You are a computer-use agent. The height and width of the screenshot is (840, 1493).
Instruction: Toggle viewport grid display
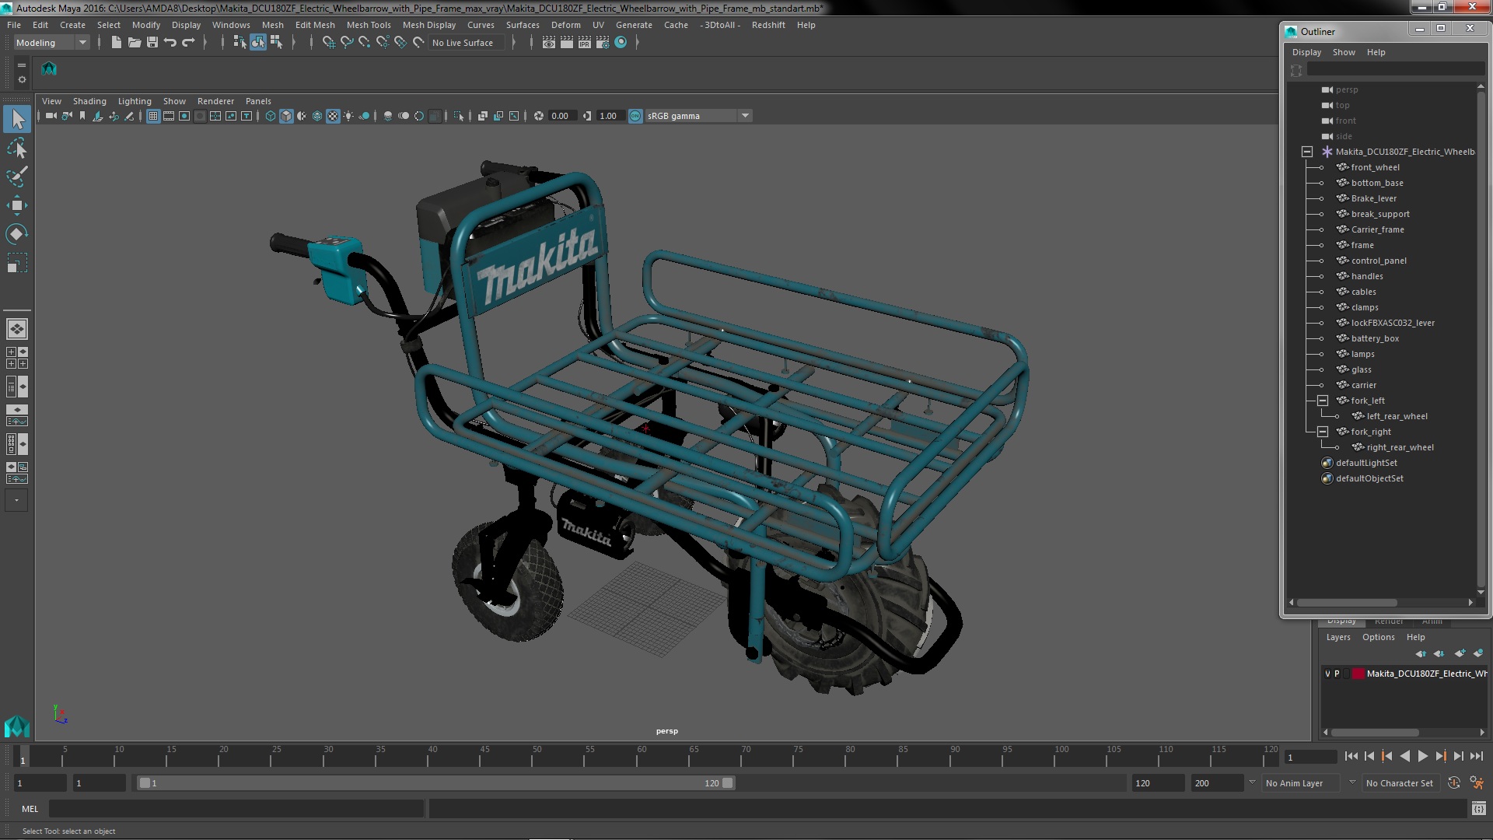click(153, 116)
